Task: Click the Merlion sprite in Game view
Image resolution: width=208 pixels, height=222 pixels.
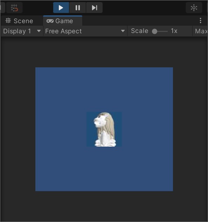Action: click(104, 129)
